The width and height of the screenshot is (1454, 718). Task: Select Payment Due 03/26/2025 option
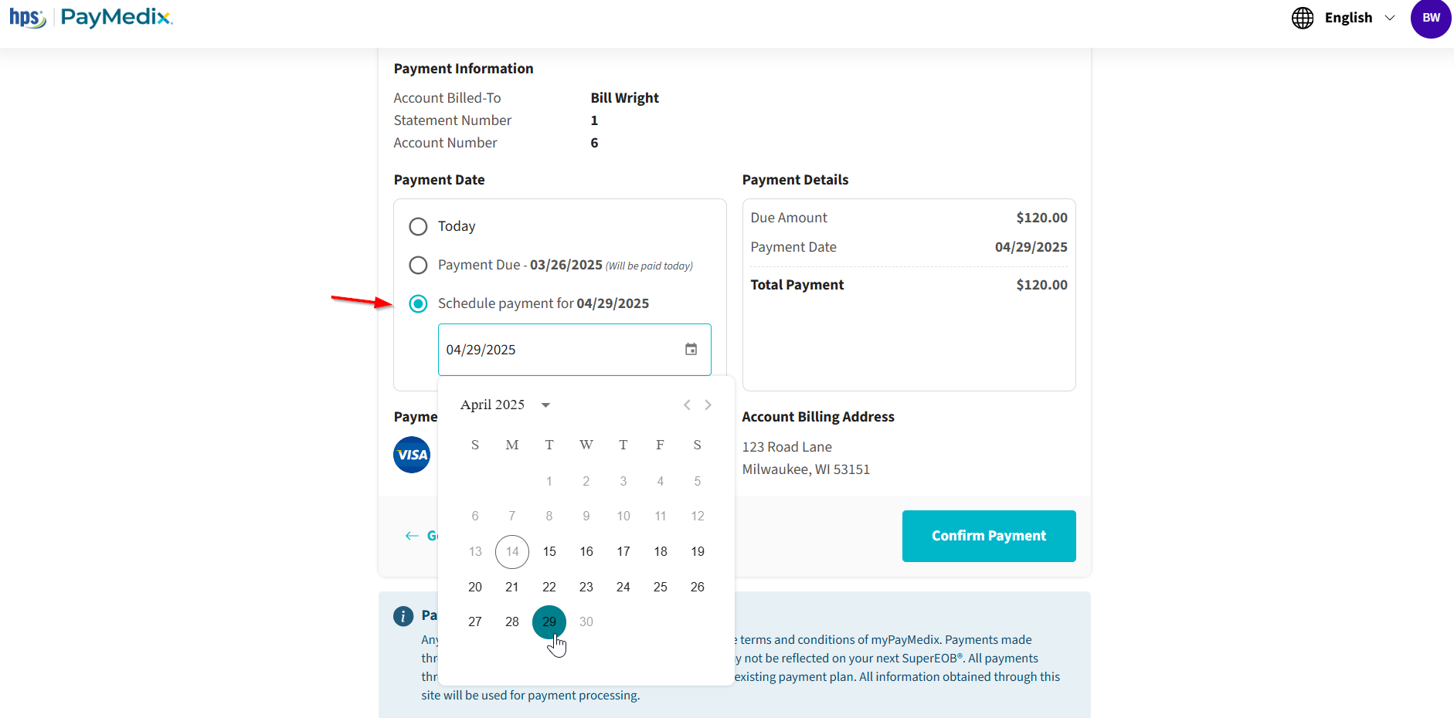point(418,266)
